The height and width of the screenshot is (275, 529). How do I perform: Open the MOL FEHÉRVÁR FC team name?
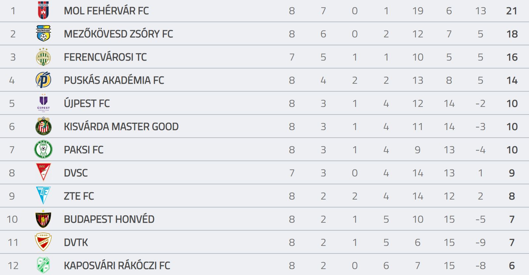pyautogui.click(x=106, y=11)
